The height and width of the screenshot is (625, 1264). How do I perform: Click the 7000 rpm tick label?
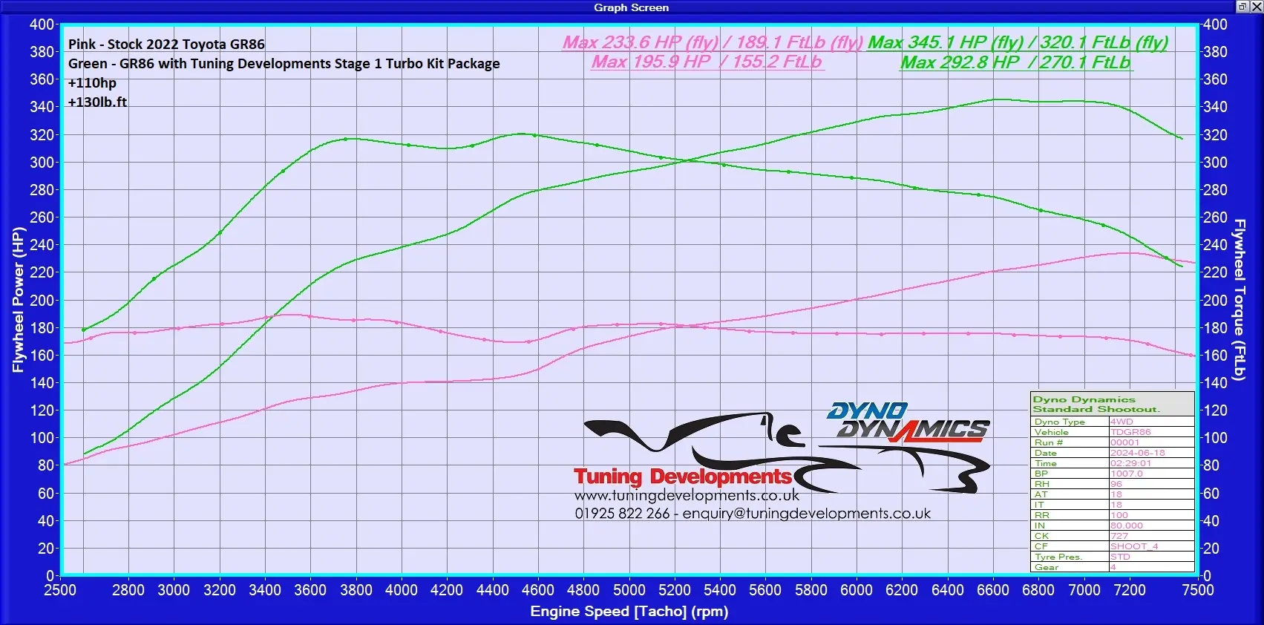[1084, 590]
